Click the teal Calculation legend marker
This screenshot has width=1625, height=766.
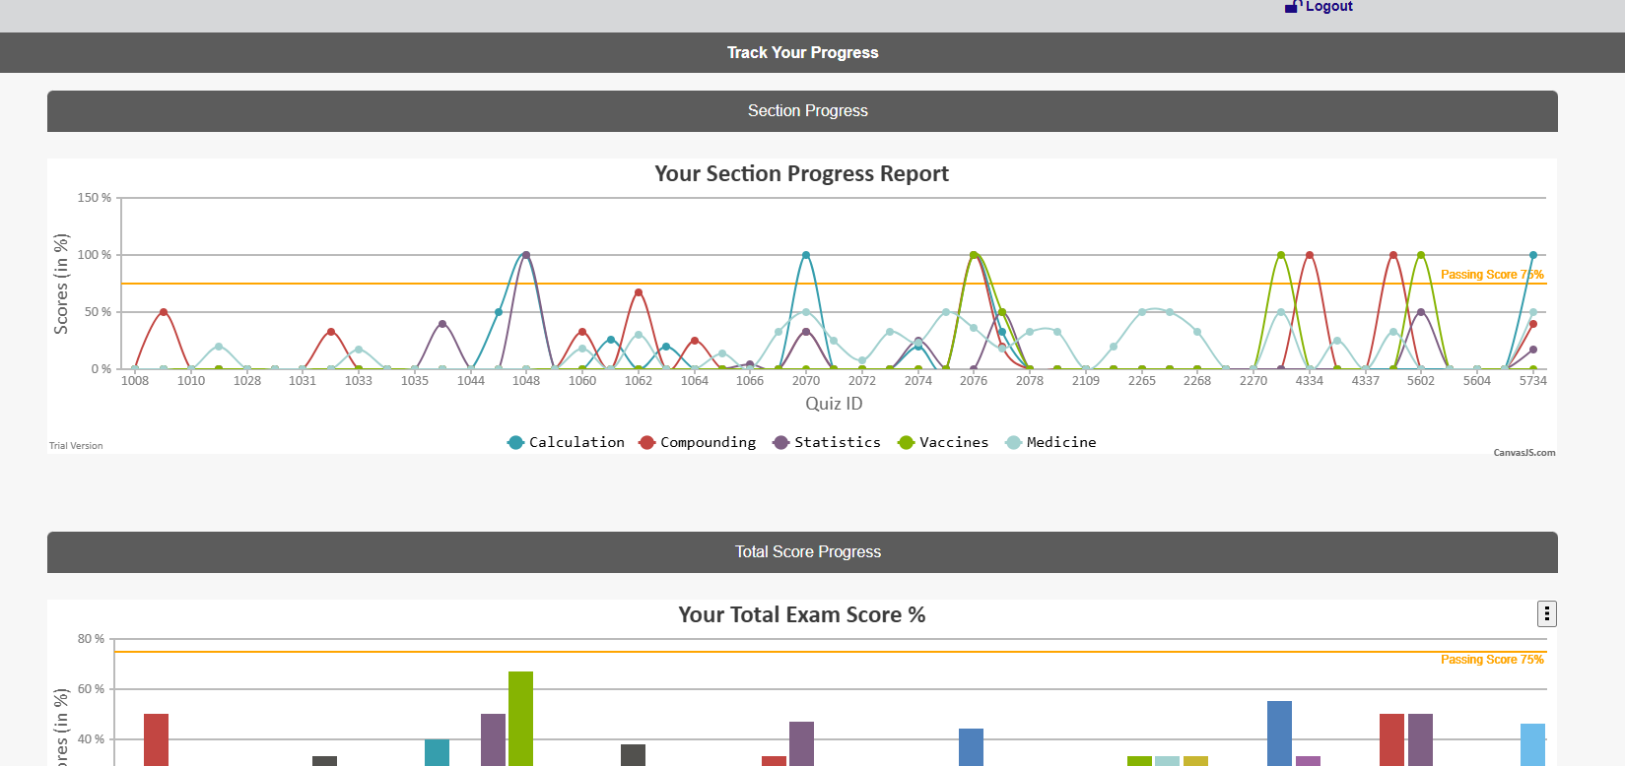coord(515,443)
